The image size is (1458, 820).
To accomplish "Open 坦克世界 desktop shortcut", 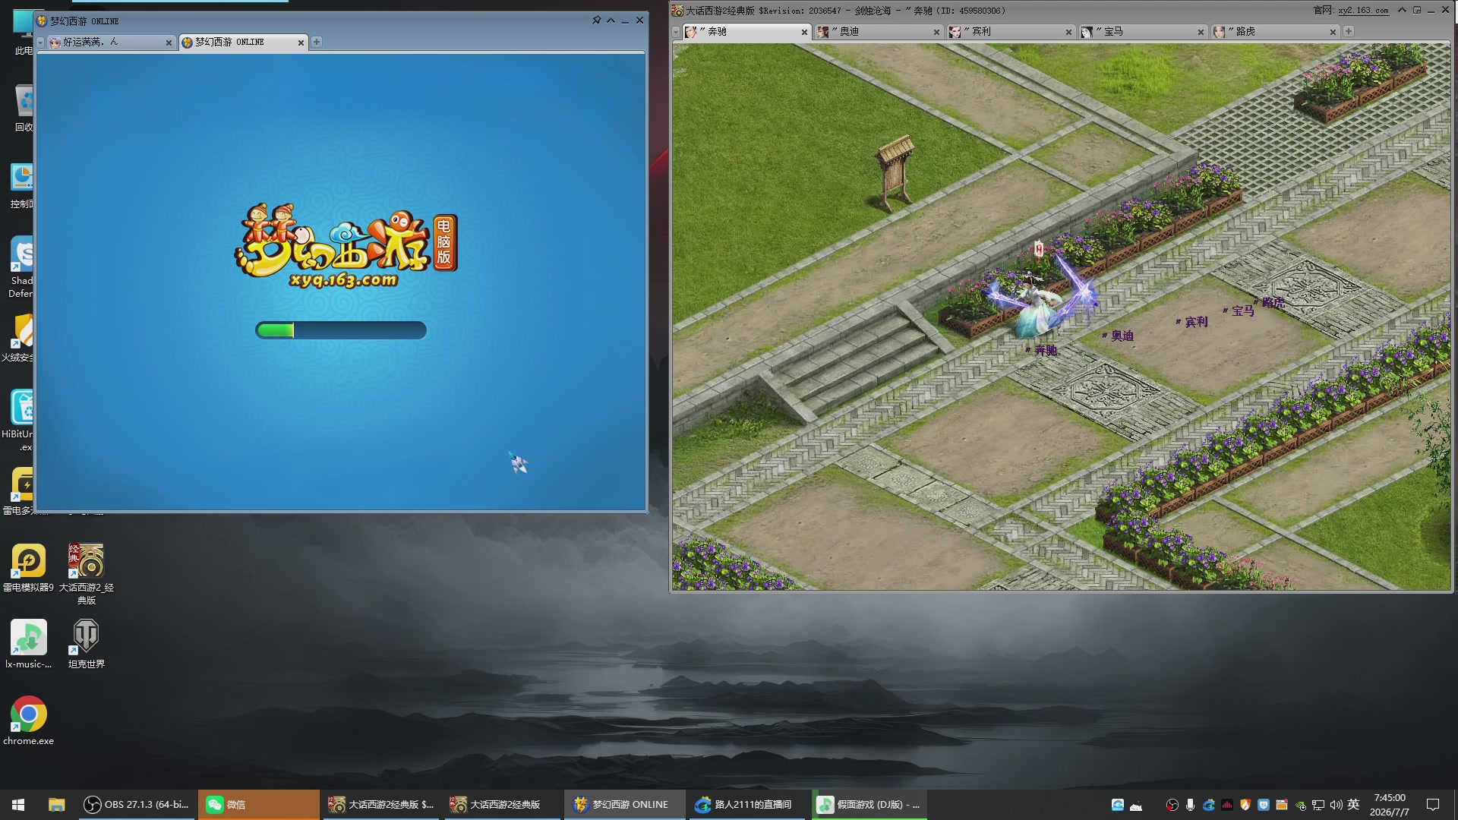I will [x=86, y=644].
